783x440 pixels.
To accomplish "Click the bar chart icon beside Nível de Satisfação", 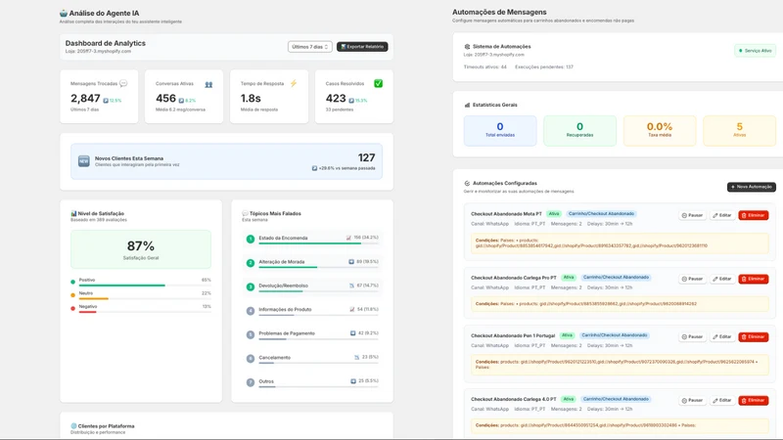I will click(x=73, y=213).
